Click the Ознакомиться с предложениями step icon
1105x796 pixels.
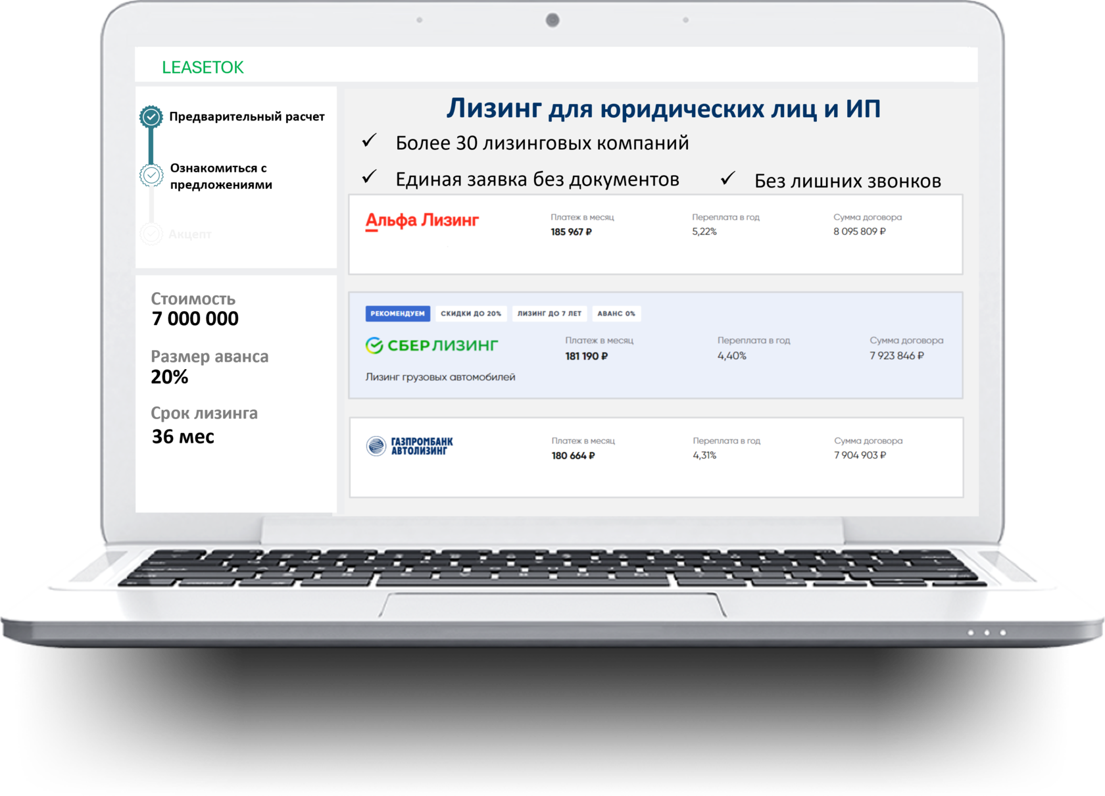[x=151, y=175]
